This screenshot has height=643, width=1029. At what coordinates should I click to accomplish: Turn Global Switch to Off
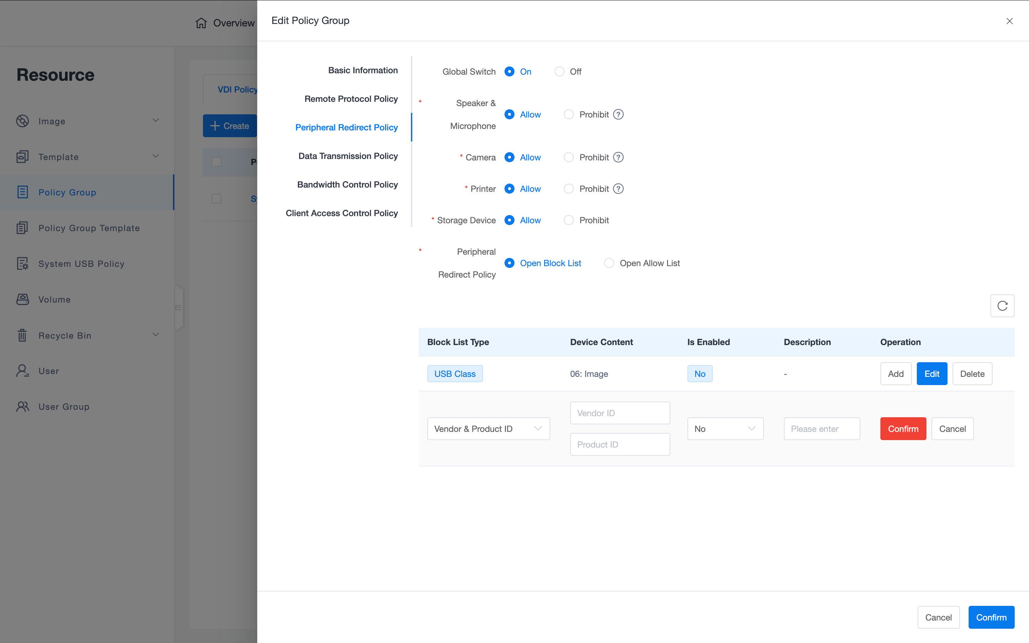click(x=559, y=71)
